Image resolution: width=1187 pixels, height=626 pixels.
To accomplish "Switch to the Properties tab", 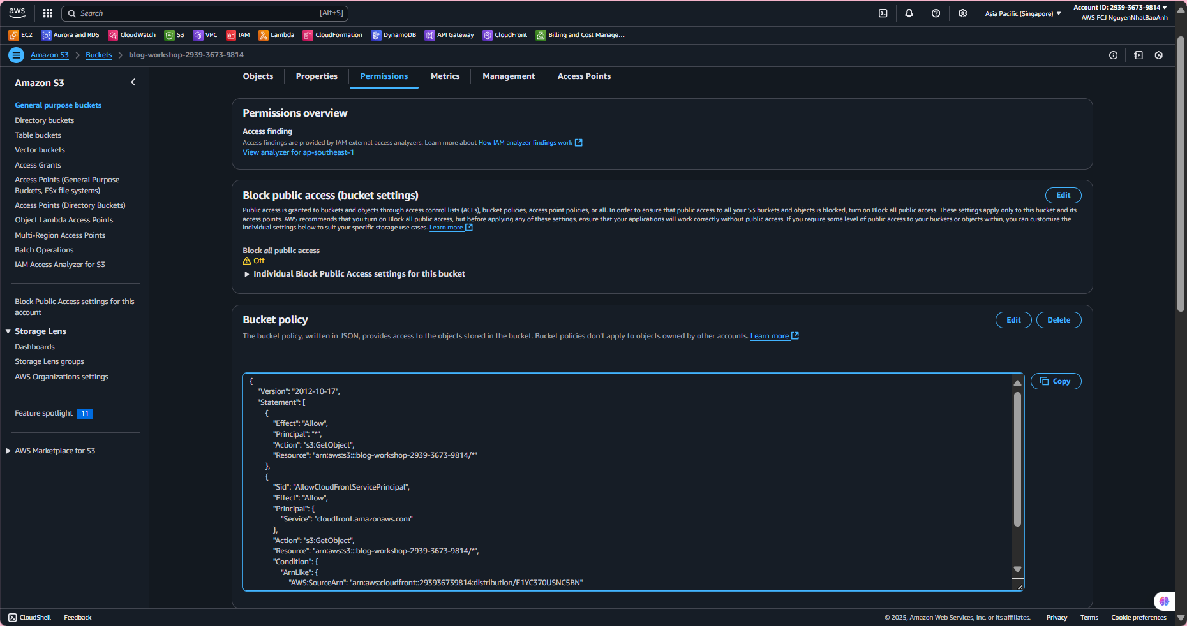I will pos(317,76).
